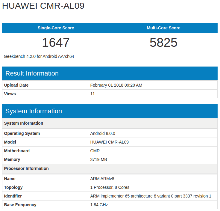The image size is (220, 211).
Task: Click the Geekbench 4.2.0 for Android text
Action: pyautogui.click(x=39, y=56)
